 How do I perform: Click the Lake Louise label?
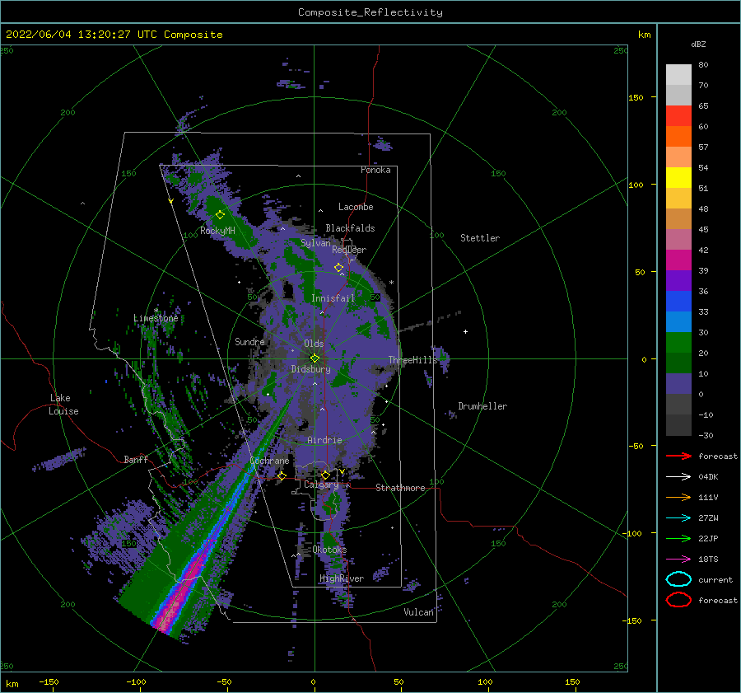[63, 405]
